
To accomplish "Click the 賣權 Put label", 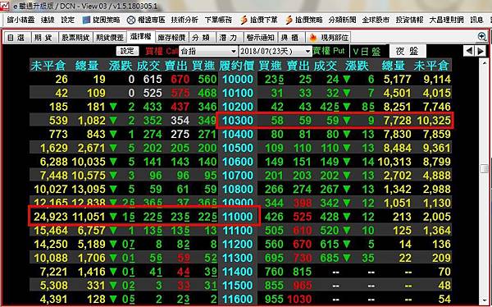I will click(x=329, y=51).
